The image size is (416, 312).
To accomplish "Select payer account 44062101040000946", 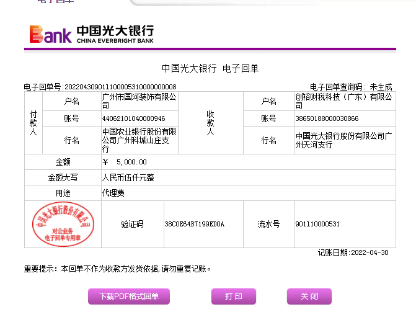I will [133, 118].
